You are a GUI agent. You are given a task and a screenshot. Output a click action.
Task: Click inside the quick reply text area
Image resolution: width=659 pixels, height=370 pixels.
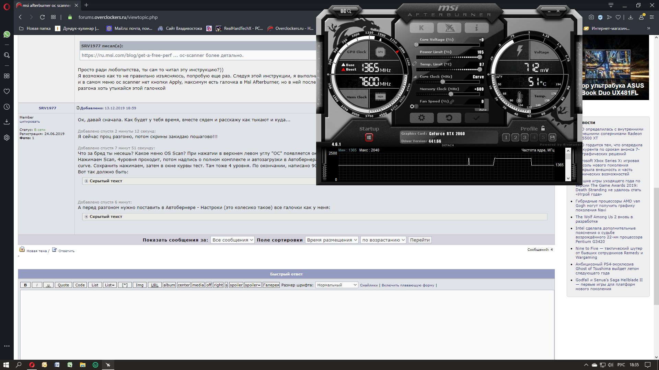pos(287,324)
